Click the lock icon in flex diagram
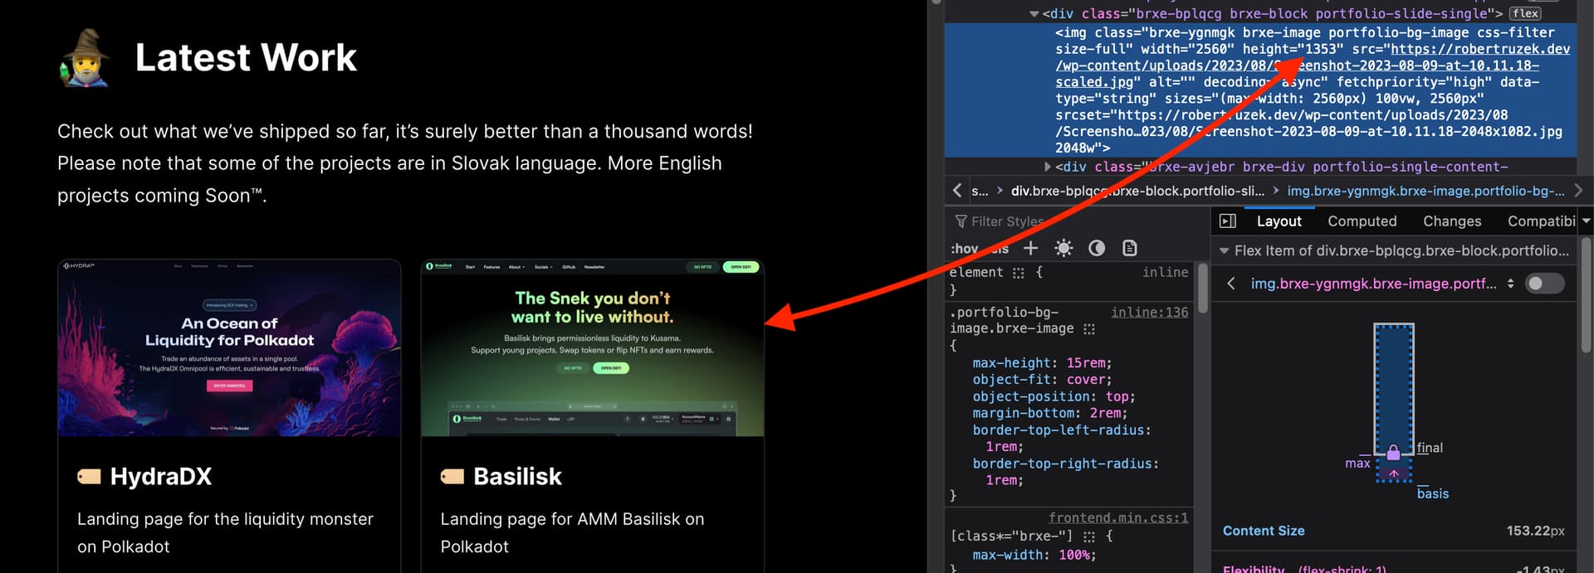This screenshot has width=1594, height=573. [x=1394, y=452]
